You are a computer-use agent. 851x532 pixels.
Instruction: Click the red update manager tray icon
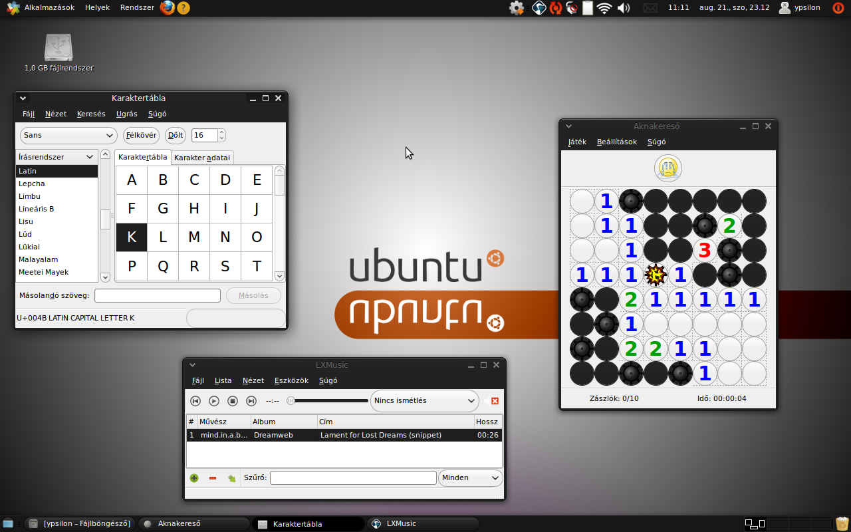coord(555,8)
